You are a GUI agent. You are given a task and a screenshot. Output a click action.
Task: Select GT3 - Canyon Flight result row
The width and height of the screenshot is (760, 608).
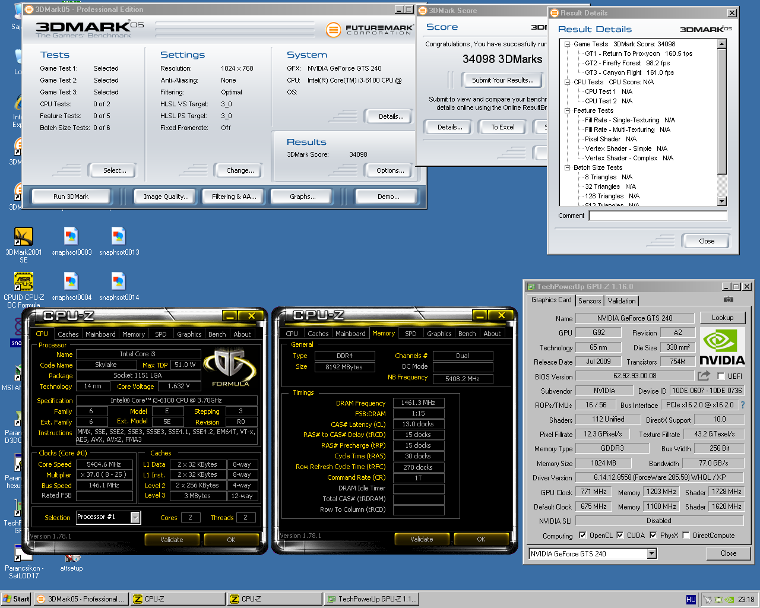click(629, 72)
